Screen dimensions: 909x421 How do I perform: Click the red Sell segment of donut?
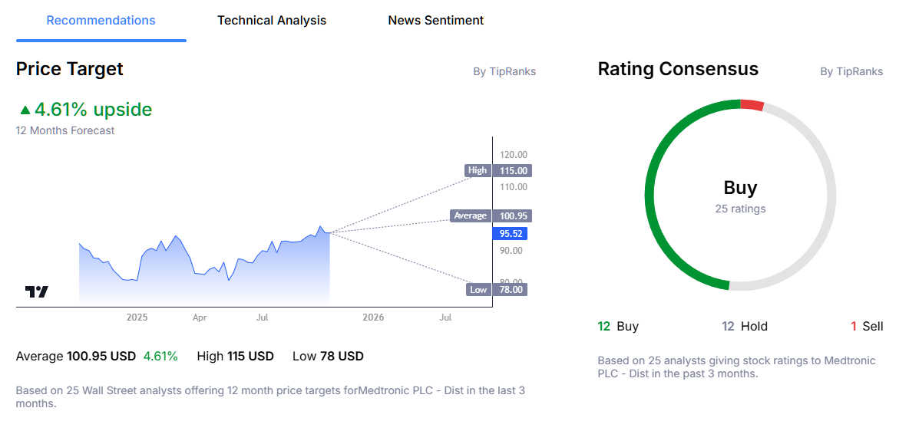(x=752, y=104)
